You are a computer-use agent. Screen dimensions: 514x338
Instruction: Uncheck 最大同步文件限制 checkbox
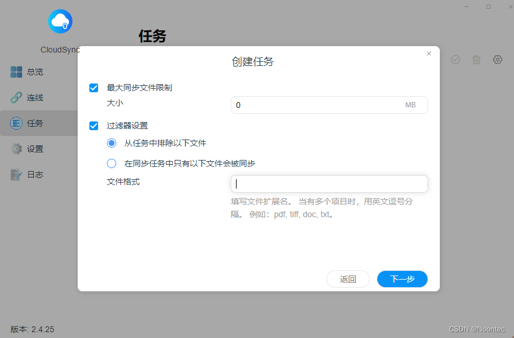click(94, 88)
